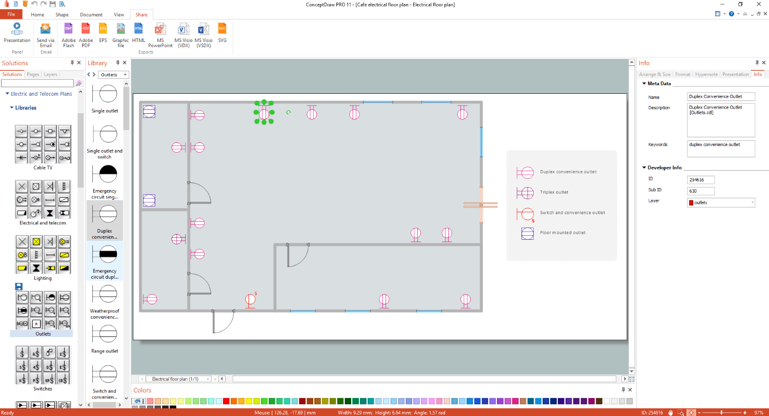Pick the yellow color swatch

click(249, 401)
